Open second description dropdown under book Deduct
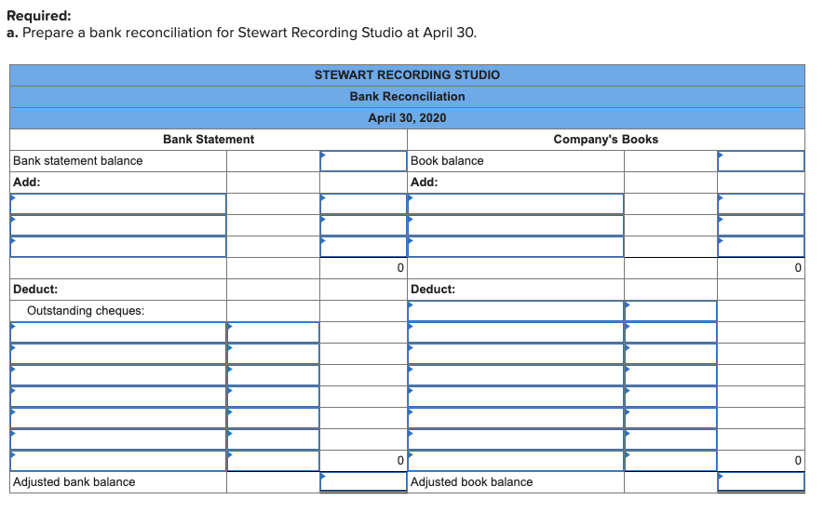The height and width of the screenshot is (513, 824). [x=516, y=332]
